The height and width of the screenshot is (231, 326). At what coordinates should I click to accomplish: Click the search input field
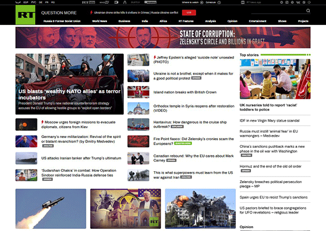pos(278,11)
